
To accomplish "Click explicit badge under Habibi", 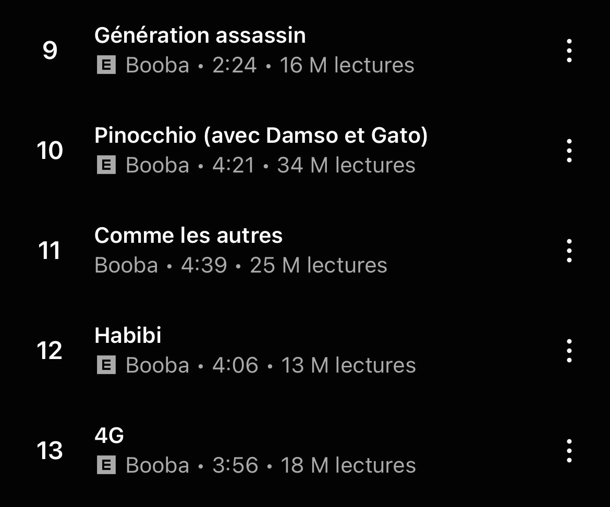I will [106, 365].
